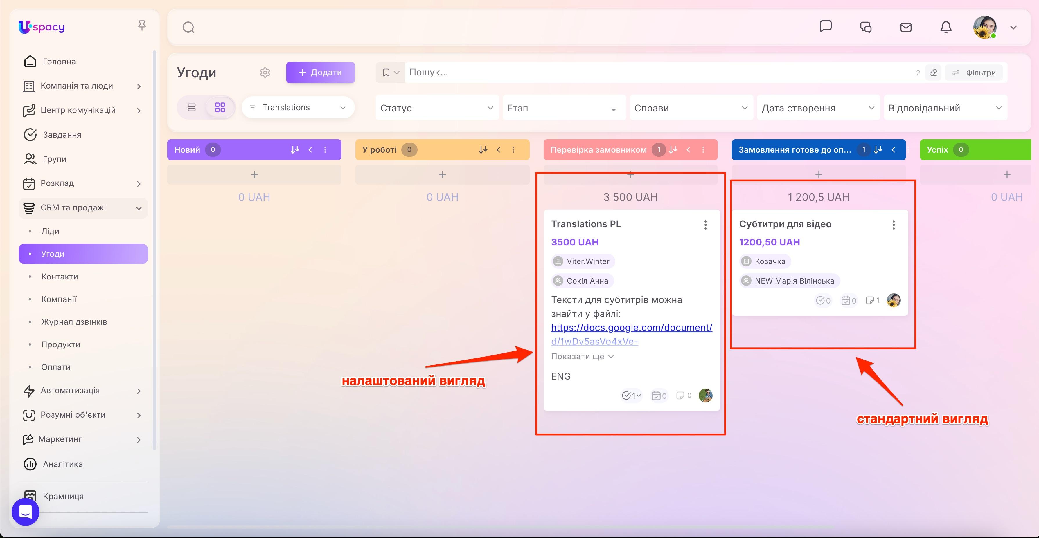Open Субтитри для відео card menu

click(894, 225)
